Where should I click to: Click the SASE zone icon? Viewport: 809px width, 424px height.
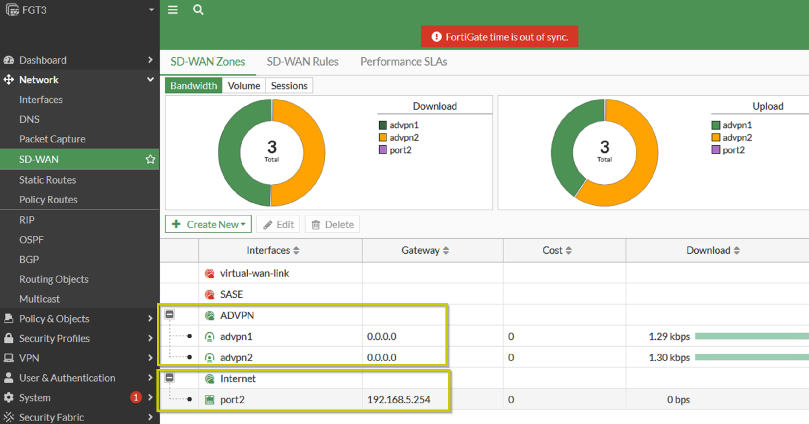point(209,294)
